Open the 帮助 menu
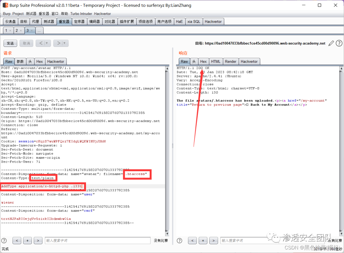Image resolution: width=344 pixels, height=253 pixels. (x=64, y=14)
